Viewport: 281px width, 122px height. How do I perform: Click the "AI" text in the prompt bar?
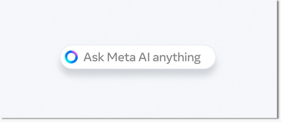(x=144, y=57)
